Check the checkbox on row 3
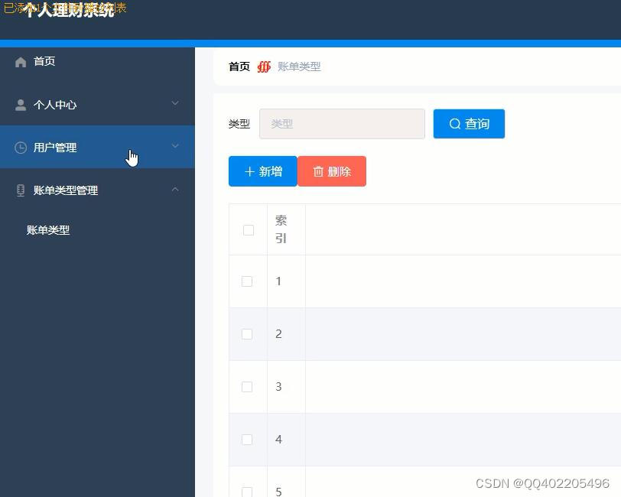621x497 pixels. pos(247,386)
